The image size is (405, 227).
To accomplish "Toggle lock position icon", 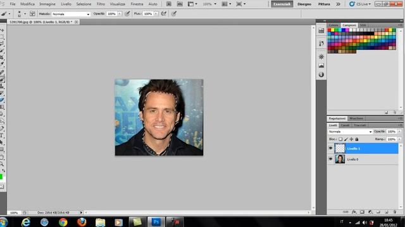I will (x=351, y=139).
